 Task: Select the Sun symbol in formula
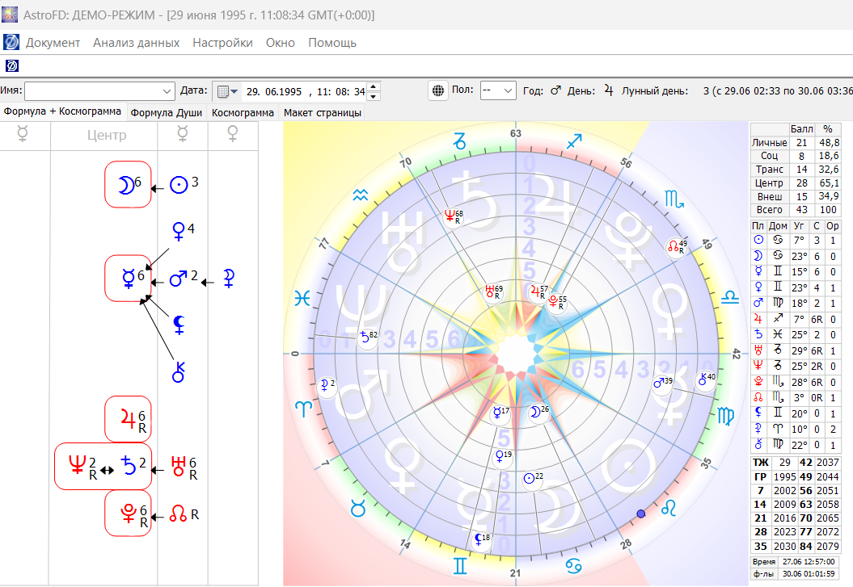pyautogui.click(x=179, y=185)
